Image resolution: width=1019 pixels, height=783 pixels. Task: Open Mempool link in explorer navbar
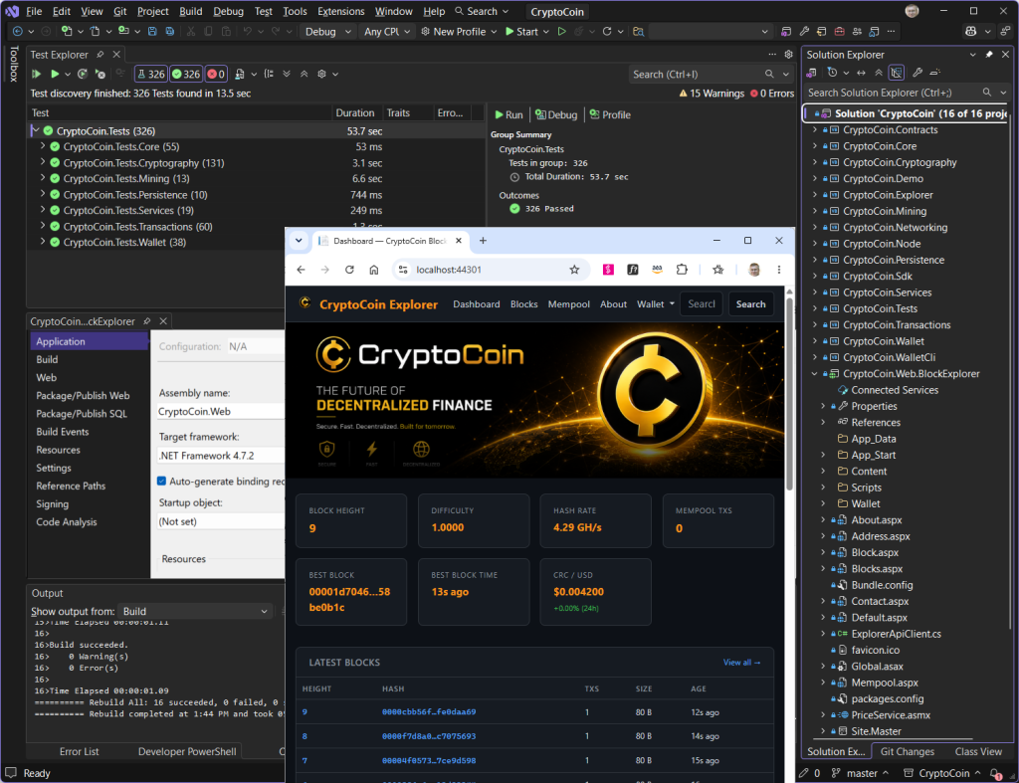(x=568, y=304)
